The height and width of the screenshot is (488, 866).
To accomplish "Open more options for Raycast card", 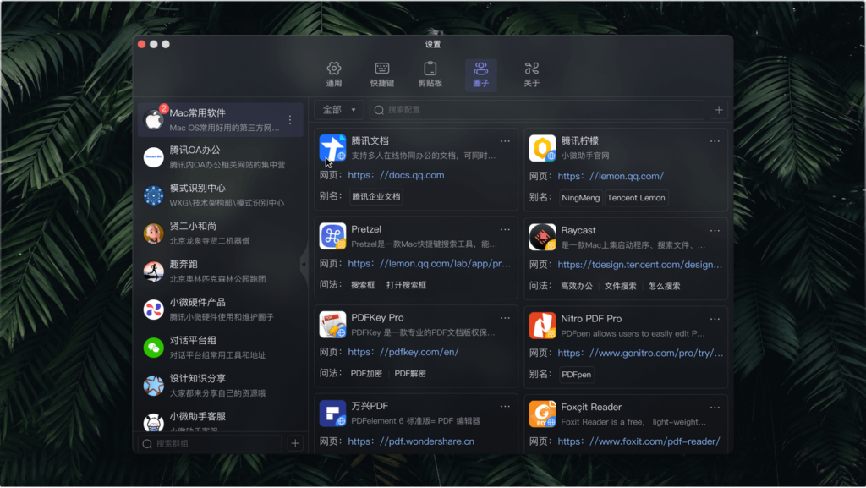I will tap(715, 231).
